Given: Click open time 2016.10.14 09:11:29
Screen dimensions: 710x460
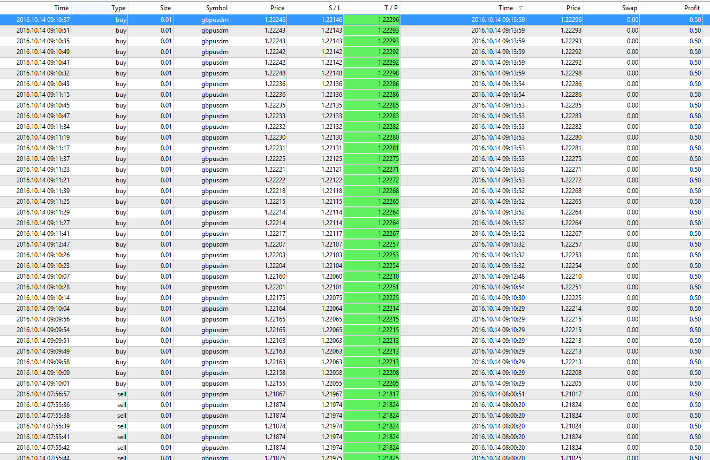Looking at the screenshot, I should 43,212.
